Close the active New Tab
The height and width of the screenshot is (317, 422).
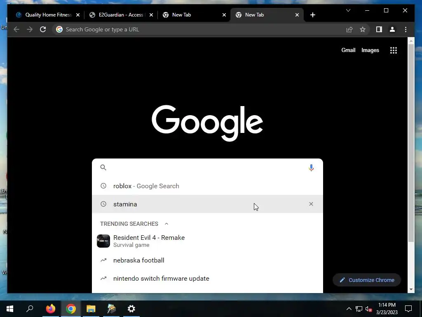point(297,15)
